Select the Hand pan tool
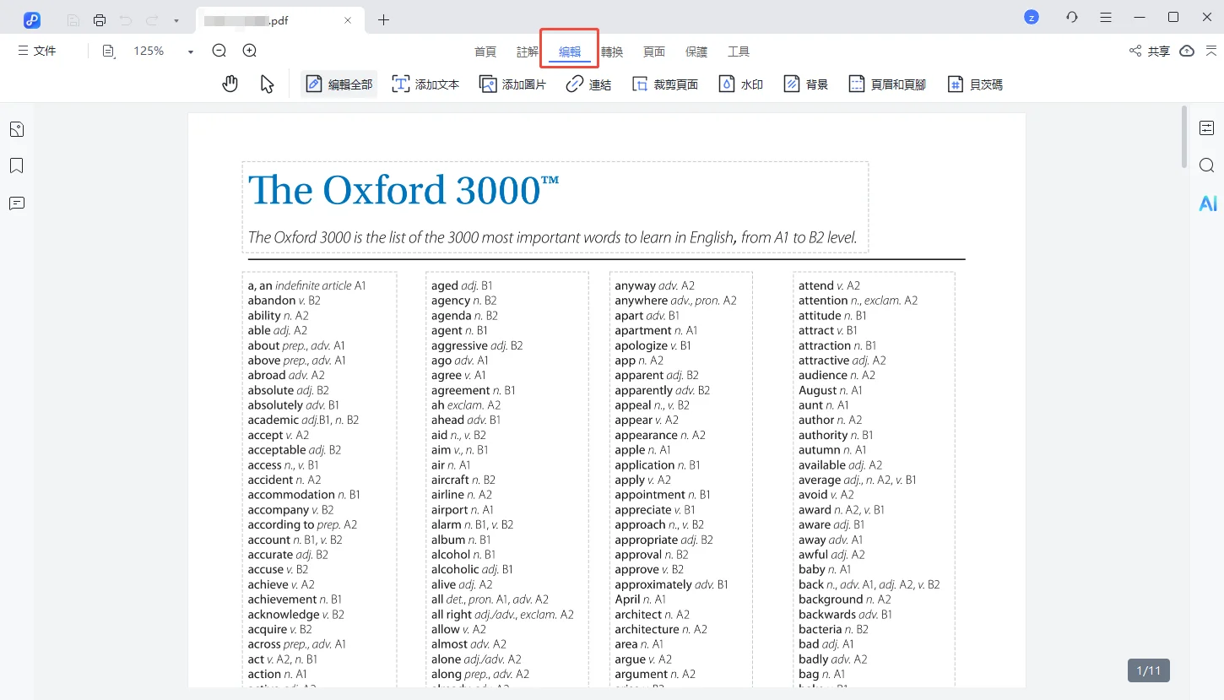Viewport: 1224px width, 700px height. (230, 84)
